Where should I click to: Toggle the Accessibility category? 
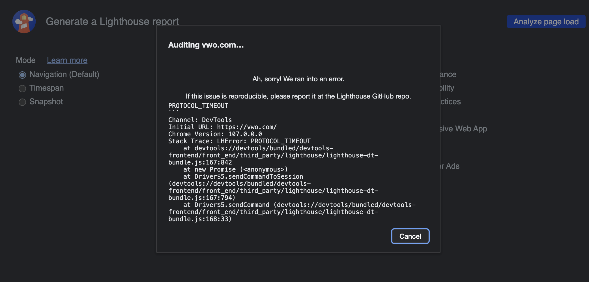point(447,88)
